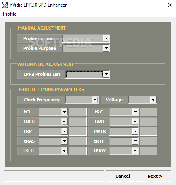Viewport: 176px width, 185px height.
Task: Click the value field beside tWR dropdown
Action: [x=149, y=122]
